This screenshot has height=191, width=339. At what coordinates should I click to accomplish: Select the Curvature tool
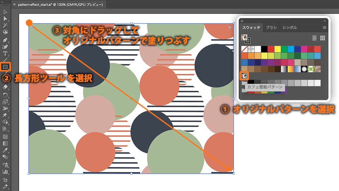(5, 47)
